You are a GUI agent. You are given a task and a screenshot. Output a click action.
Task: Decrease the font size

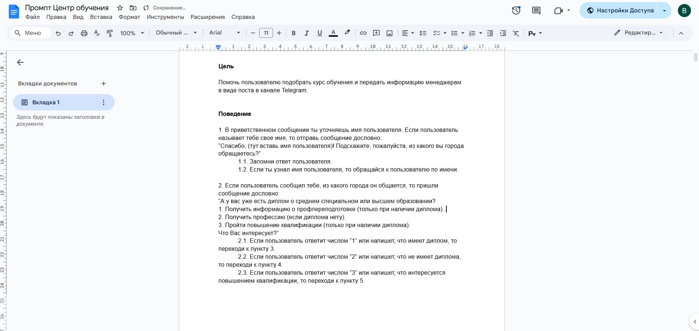point(253,33)
